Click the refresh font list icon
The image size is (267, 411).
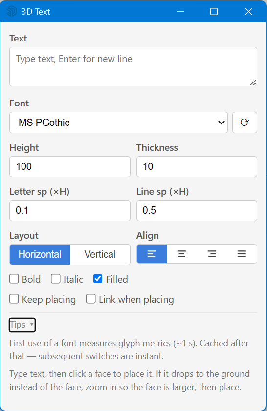point(245,123)
